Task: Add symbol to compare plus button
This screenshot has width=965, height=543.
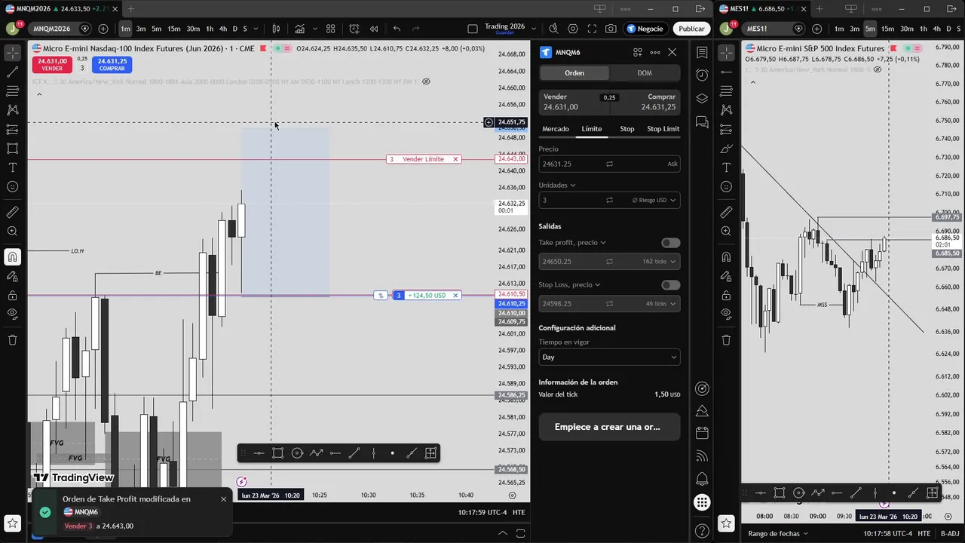Action: pyautogui.click(x=103, y=29)
